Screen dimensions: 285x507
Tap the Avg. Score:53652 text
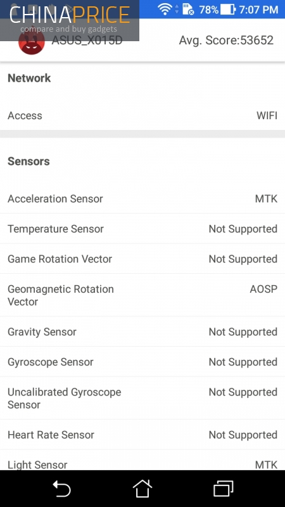coord(226,40)
